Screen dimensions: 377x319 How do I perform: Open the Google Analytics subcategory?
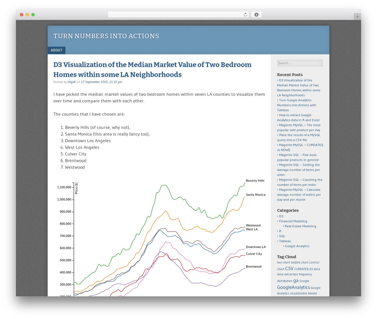297,246
